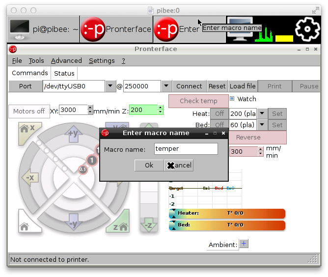Jog the -Y arrow

click(74, 222)
